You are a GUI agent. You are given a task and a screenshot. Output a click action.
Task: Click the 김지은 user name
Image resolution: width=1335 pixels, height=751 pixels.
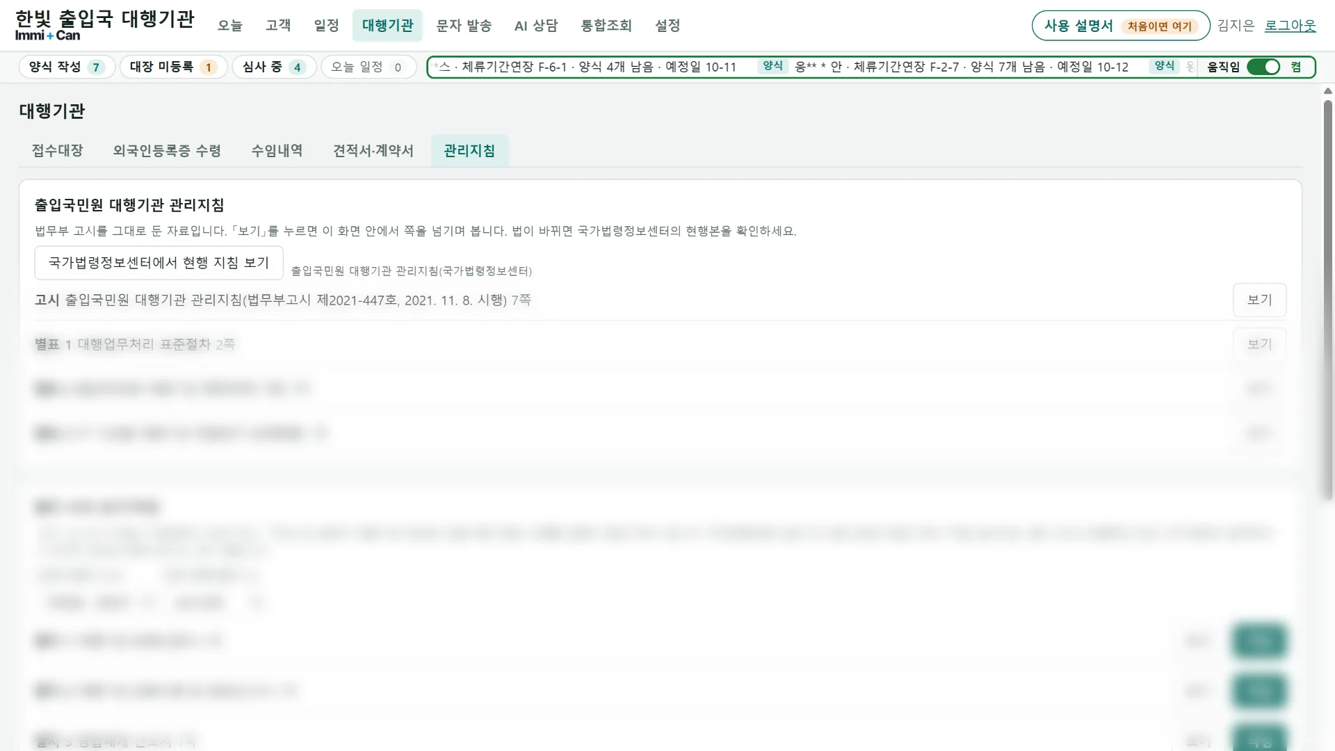1236,26
